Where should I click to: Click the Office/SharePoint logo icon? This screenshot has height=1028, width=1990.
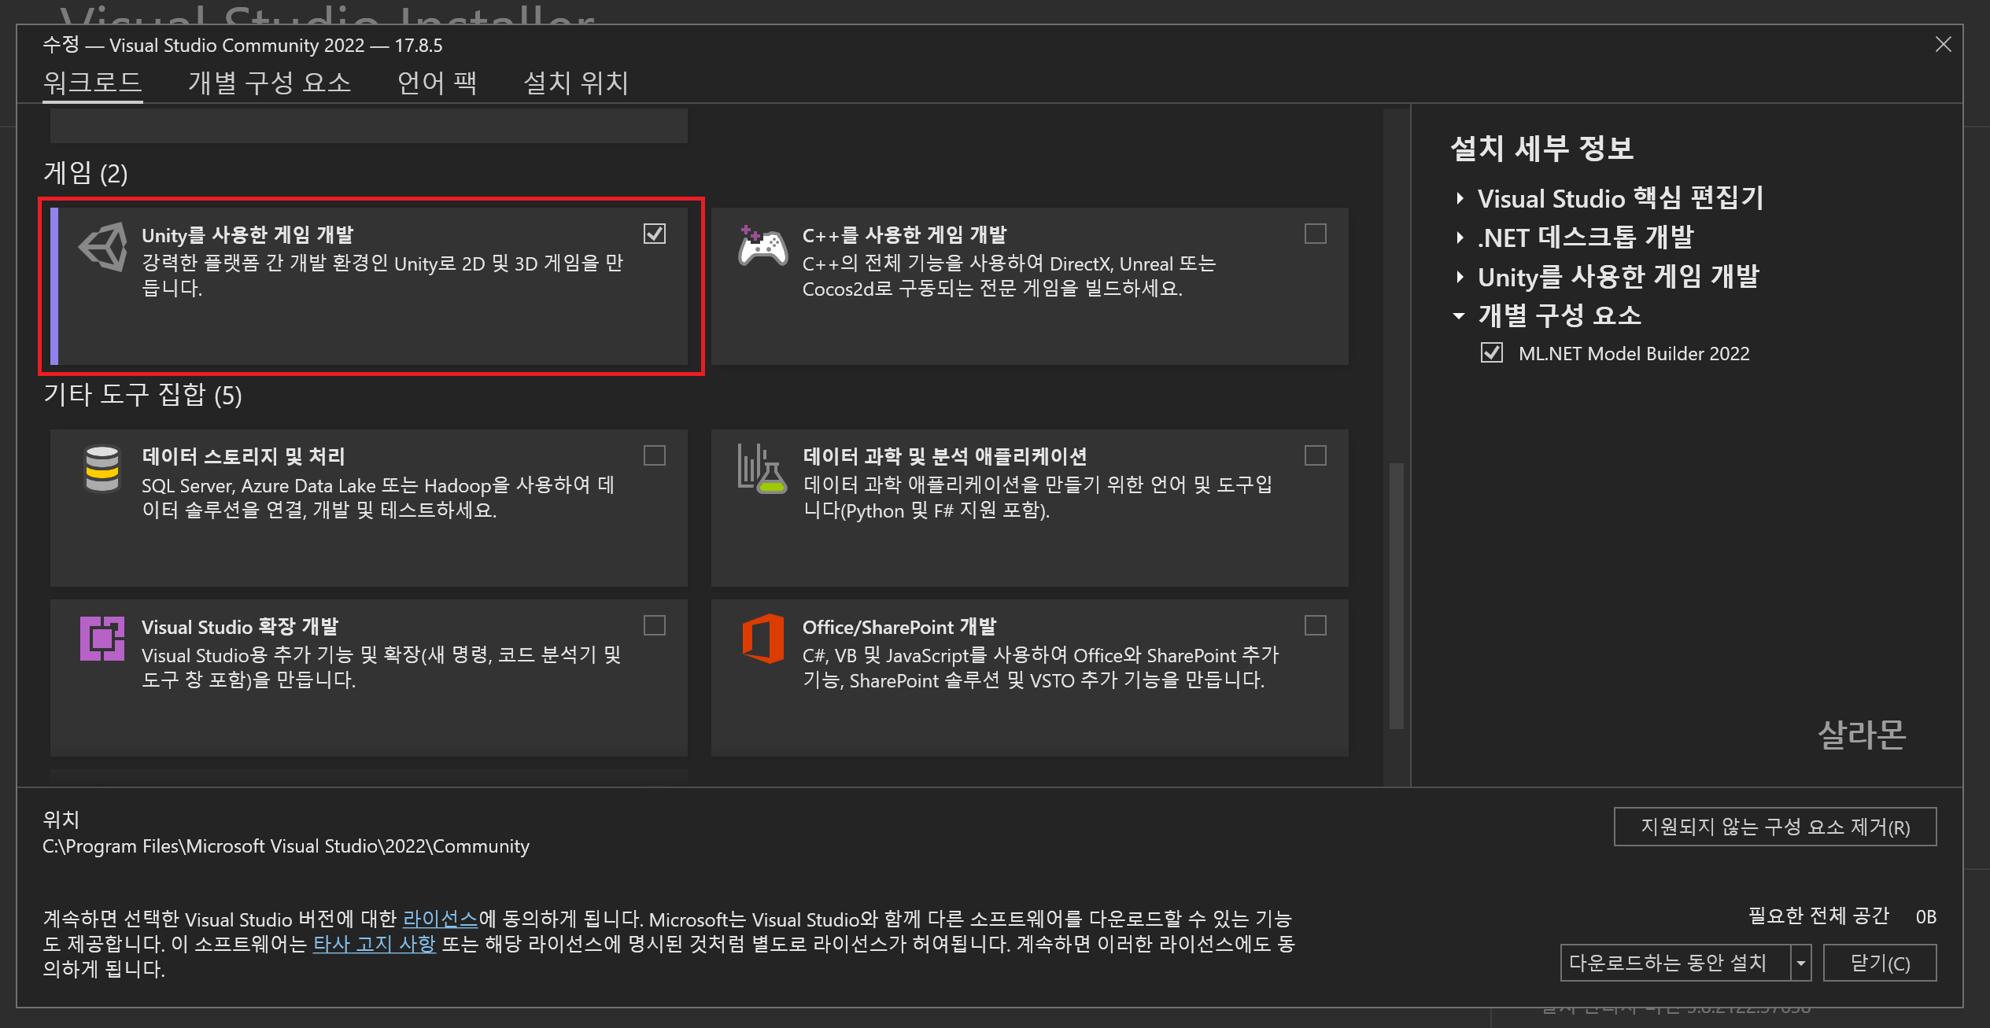762,638
